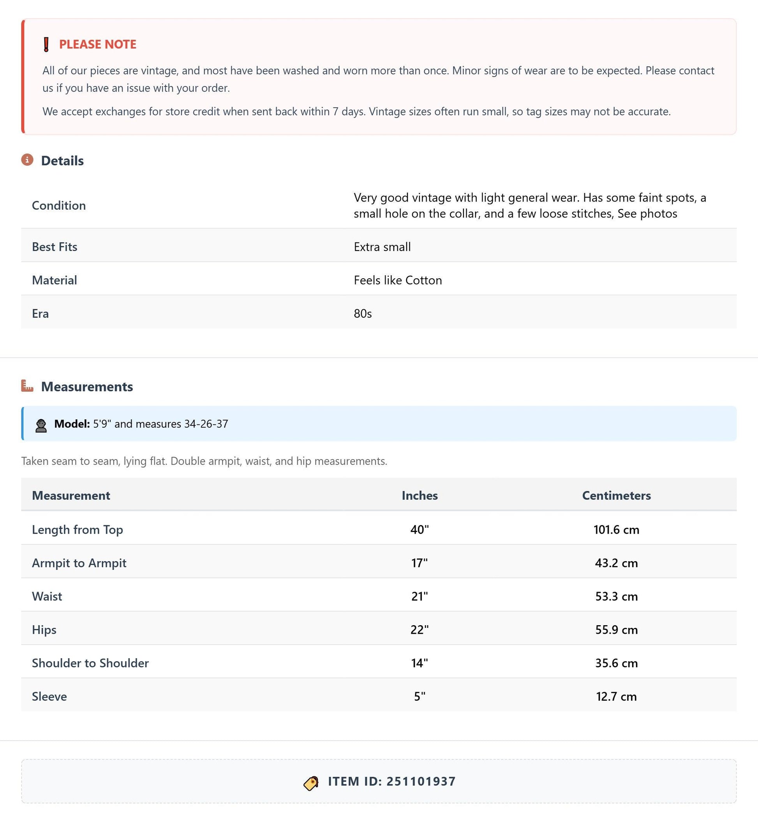Click the Inches column header
The image size is (758, 822).
pos(420,495)
